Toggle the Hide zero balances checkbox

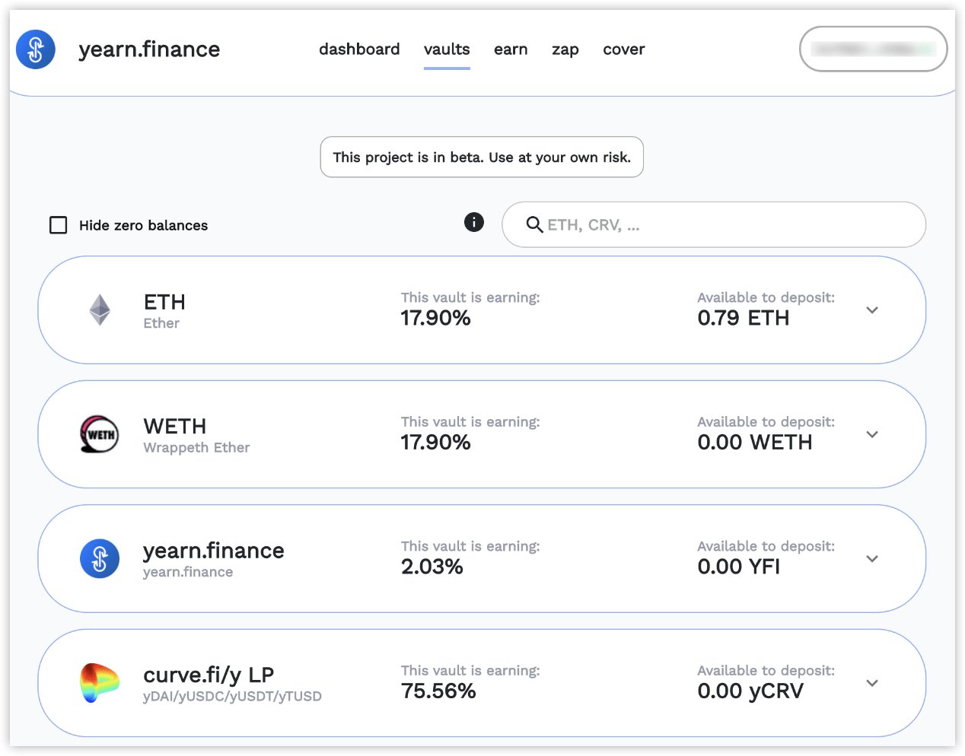pyautogui.click(x=59, y=225)
